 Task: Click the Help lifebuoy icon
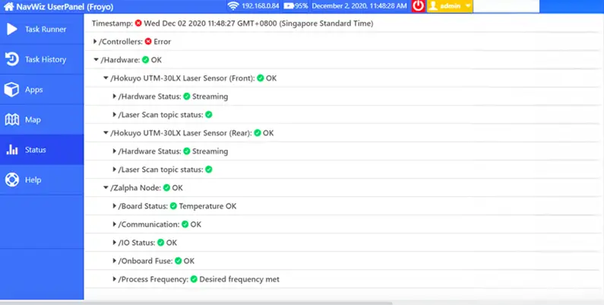[11, 180]
